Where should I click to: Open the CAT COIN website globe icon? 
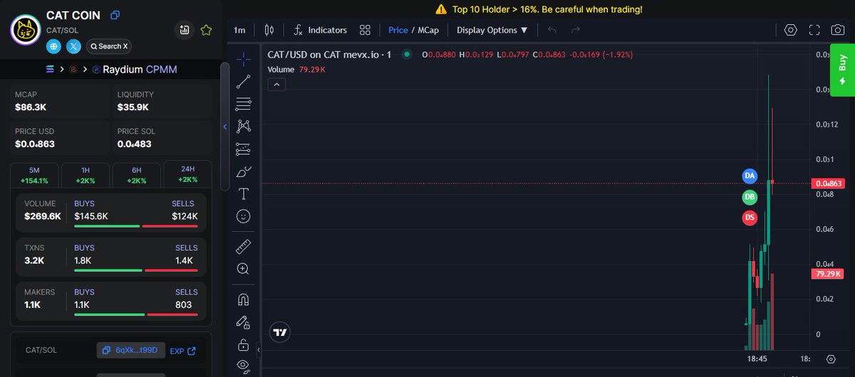tap(54, 46)
